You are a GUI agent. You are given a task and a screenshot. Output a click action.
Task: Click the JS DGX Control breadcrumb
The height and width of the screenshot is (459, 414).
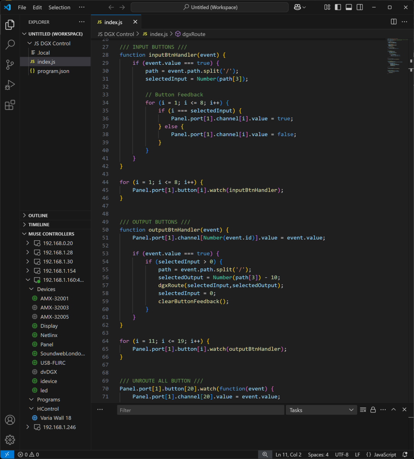pos(116,34)
